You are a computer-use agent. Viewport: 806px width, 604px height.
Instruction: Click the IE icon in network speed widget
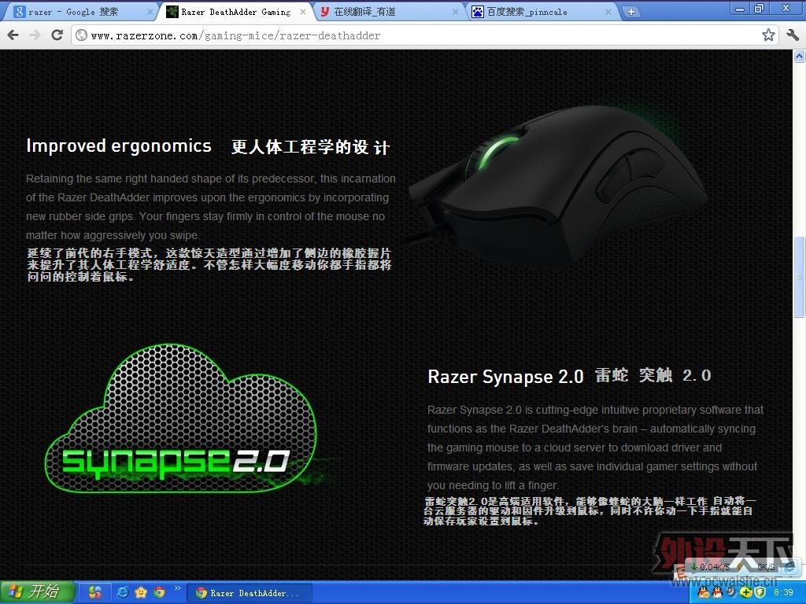click(790, 566)
